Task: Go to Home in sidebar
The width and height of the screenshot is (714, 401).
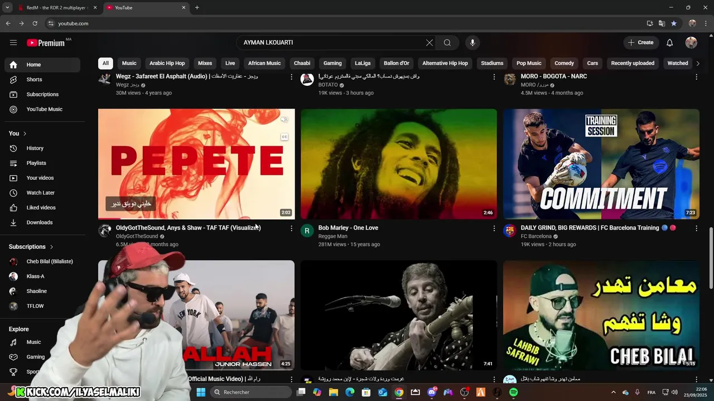Action: [x=42, y=65]
